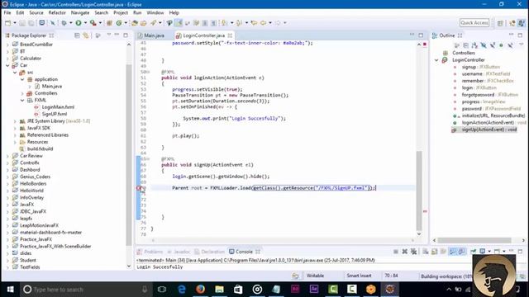Click Remove Launch in Console toolbar
Viewport: 529px width, 297px height.
(x=404, y=252)
